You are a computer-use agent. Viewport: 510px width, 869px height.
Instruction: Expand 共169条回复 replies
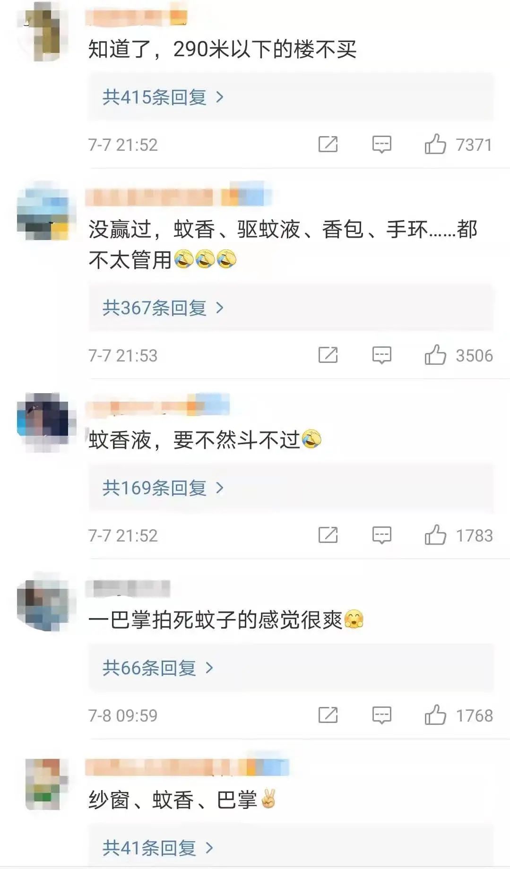point(163,488)
